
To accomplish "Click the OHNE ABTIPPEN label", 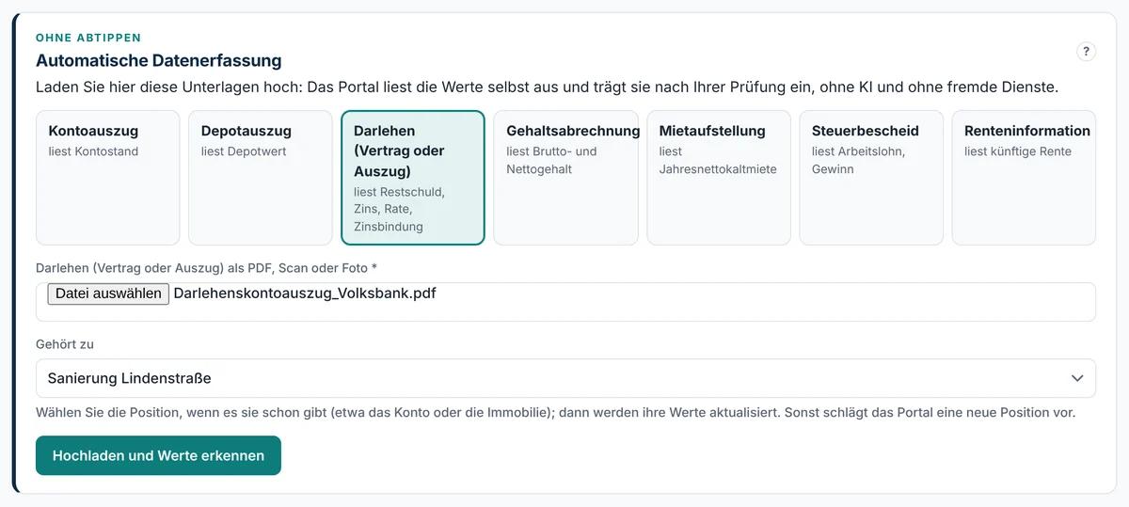I will click(x=88, y=38).
